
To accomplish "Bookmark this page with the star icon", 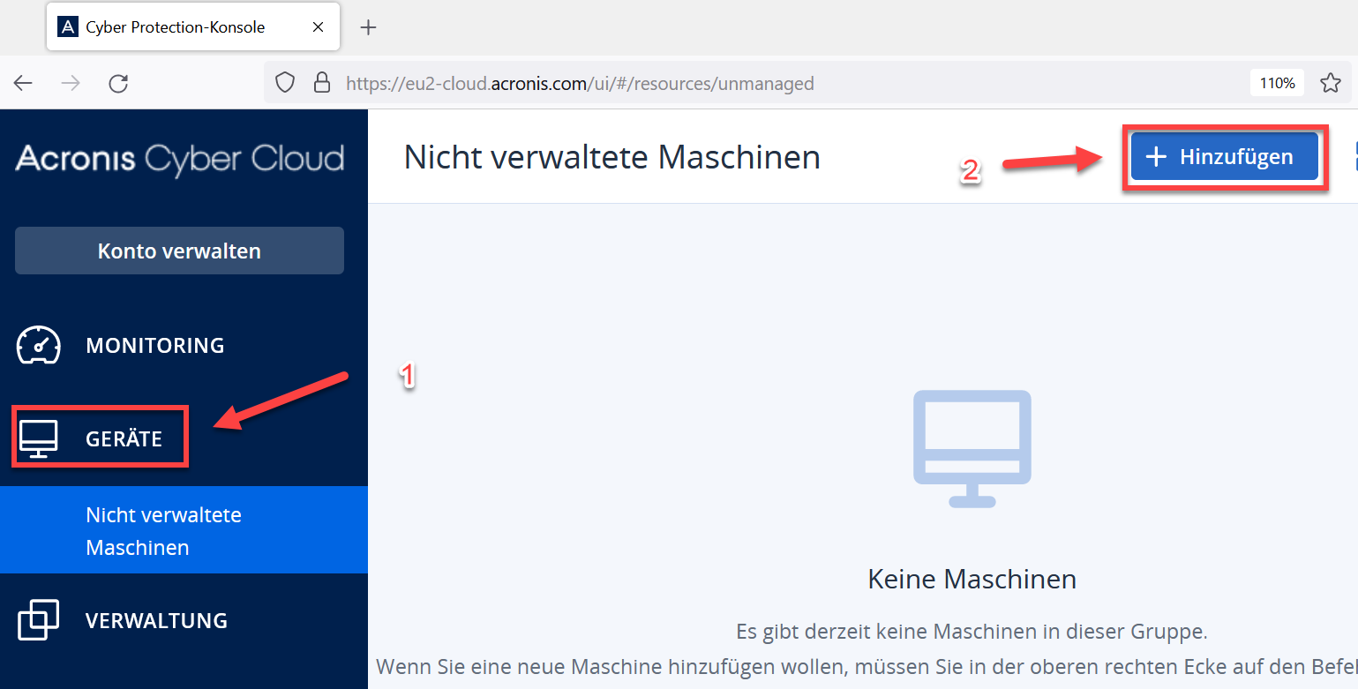I will 1330,83.
